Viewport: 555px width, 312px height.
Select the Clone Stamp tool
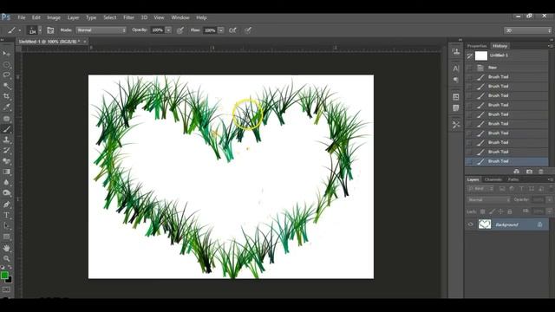click(x=6, y=140)
